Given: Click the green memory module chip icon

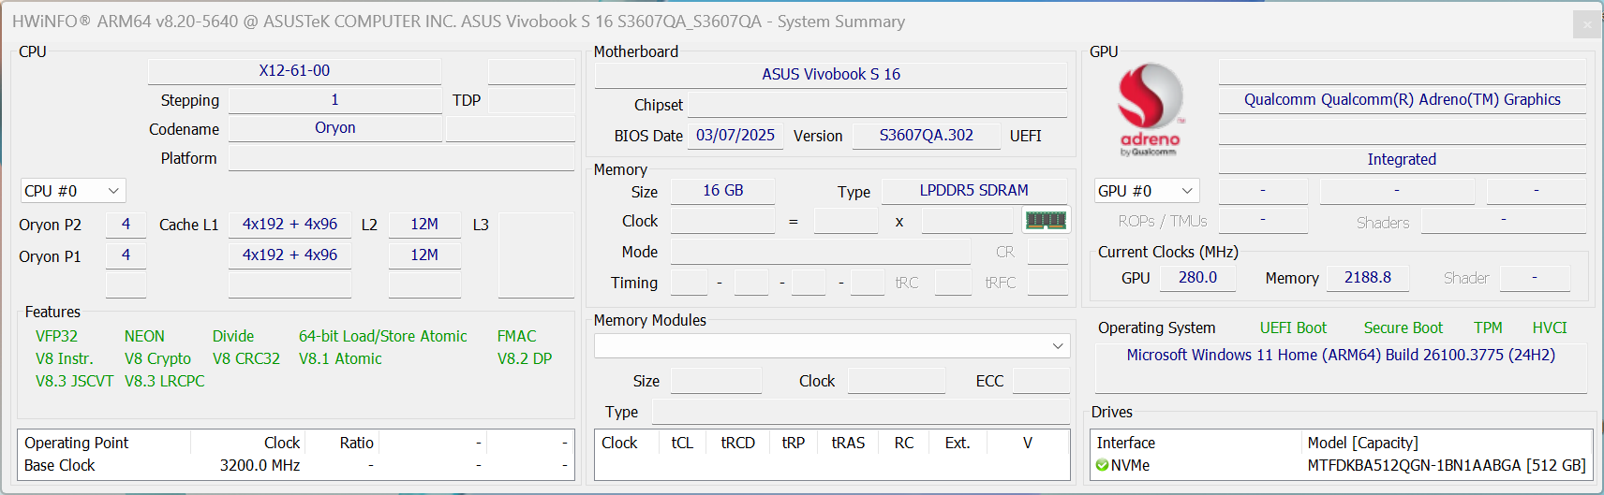Looking at the screenshot, I should 1046,220.
